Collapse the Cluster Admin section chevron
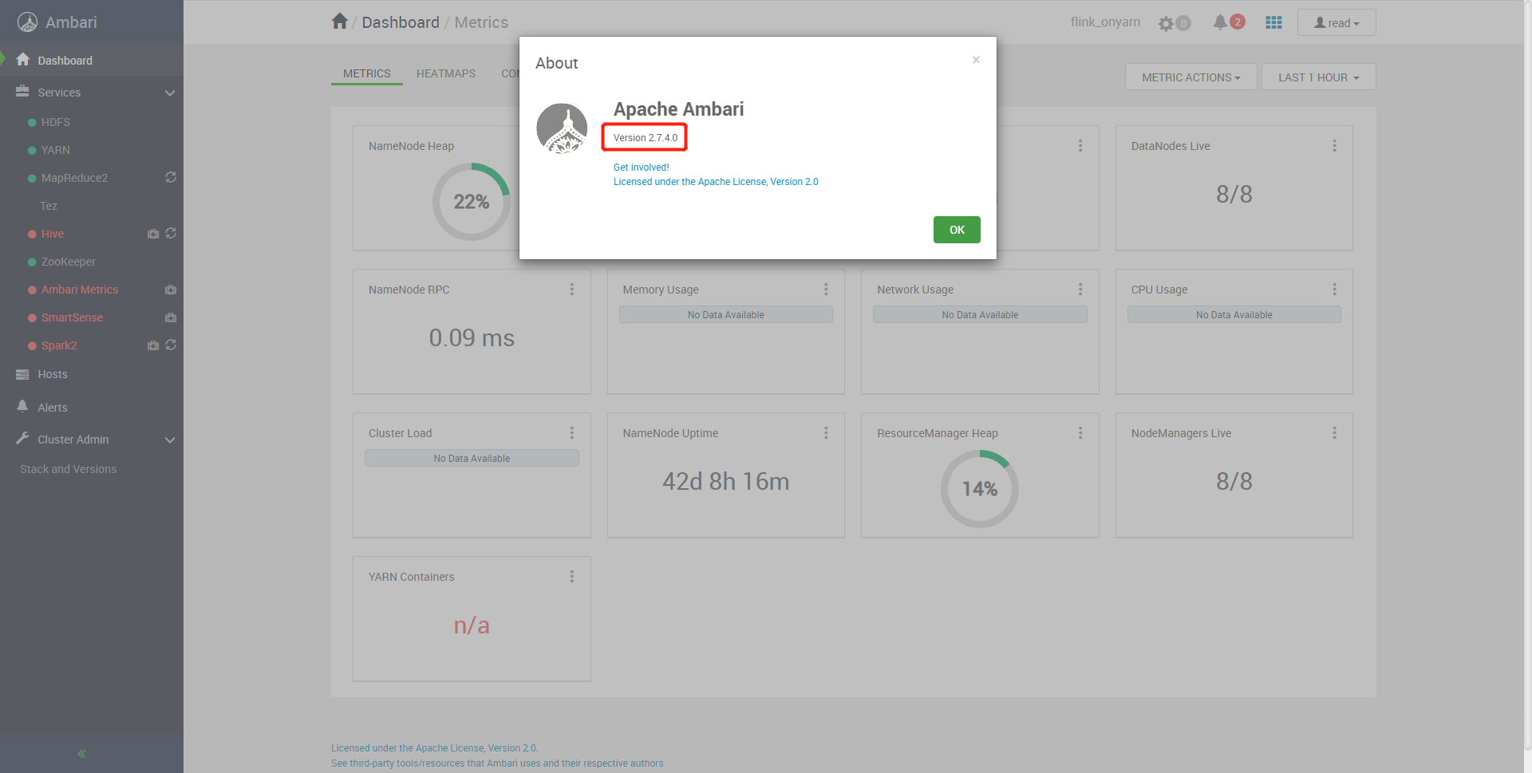 coord(170,440)
